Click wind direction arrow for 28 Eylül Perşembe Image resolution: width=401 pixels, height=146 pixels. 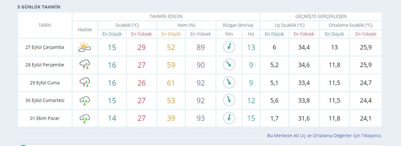[229, 65]
